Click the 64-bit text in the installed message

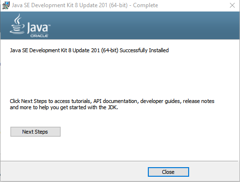(x=109, y=50)
